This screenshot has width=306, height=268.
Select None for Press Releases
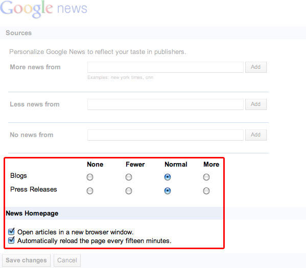[90, 191]
